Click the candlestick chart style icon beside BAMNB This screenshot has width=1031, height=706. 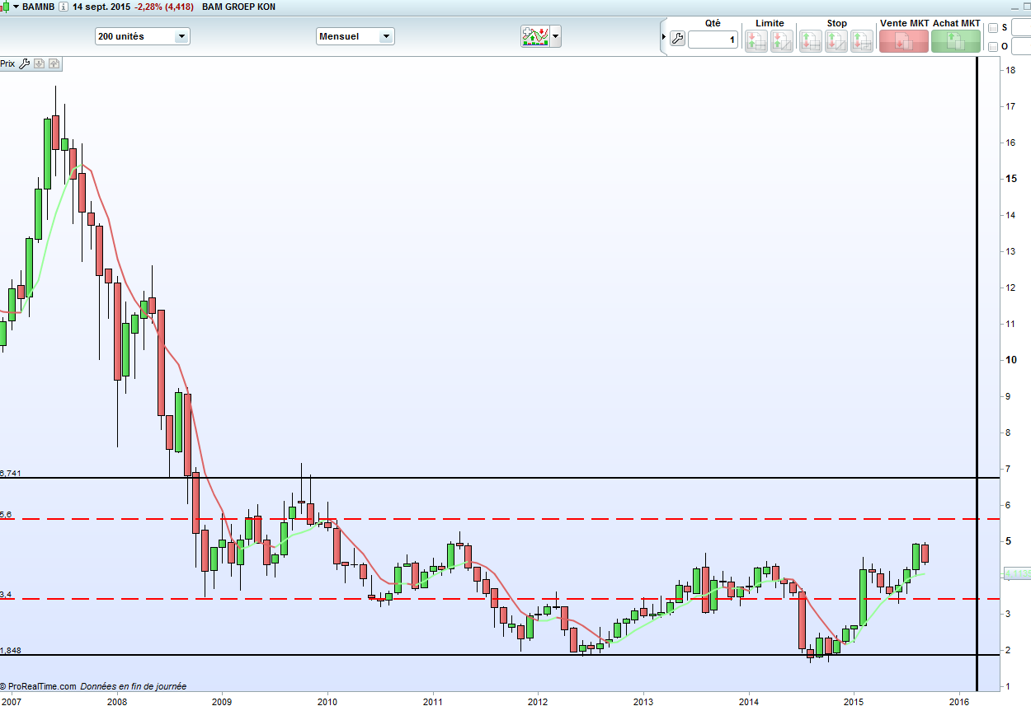(3, 7)
